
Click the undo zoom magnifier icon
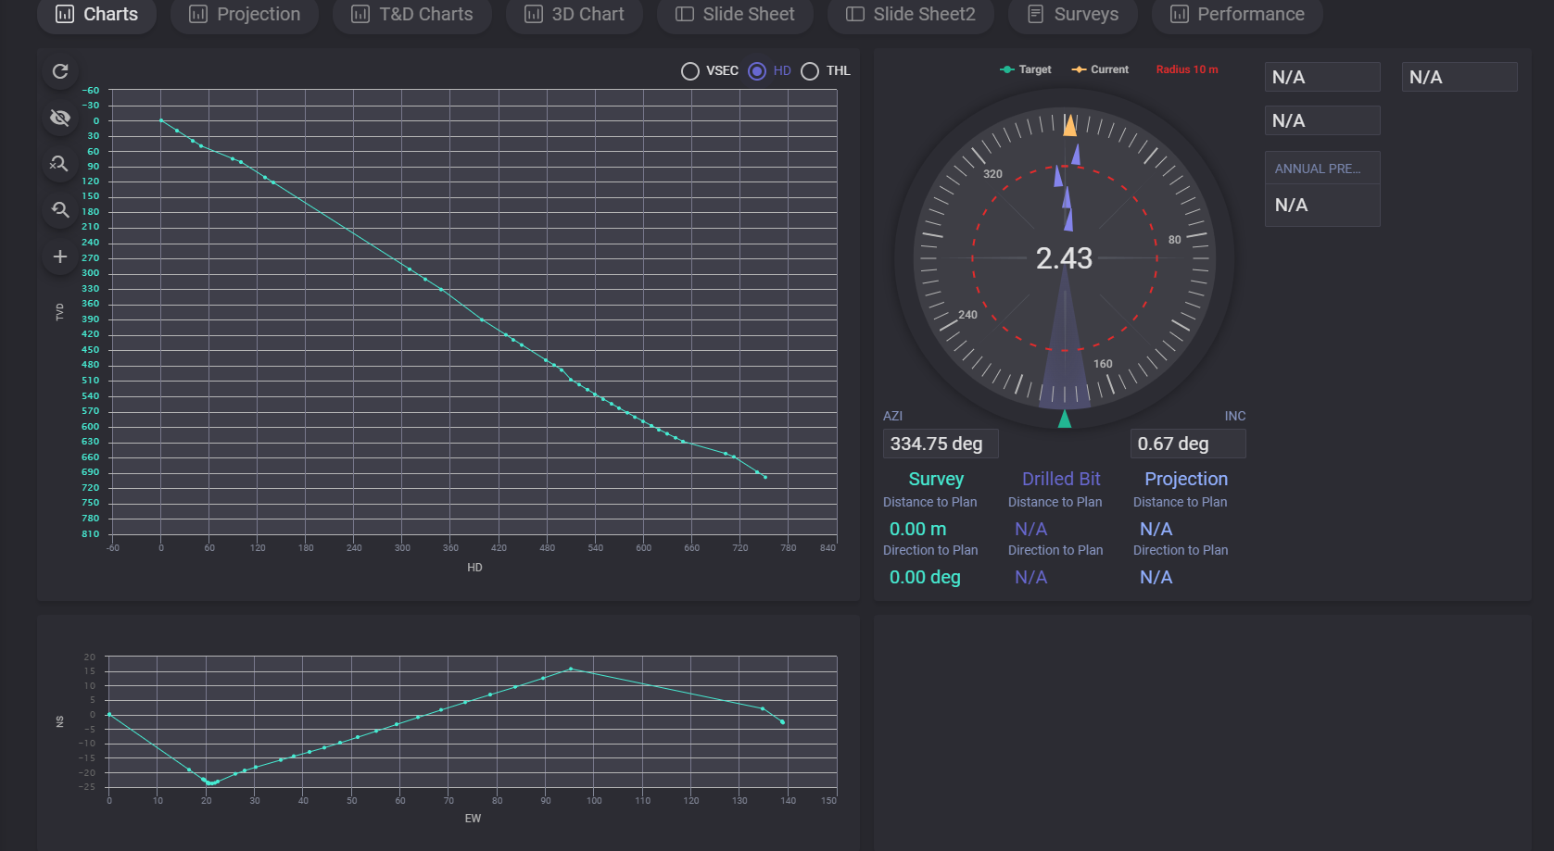click(60, 210)
